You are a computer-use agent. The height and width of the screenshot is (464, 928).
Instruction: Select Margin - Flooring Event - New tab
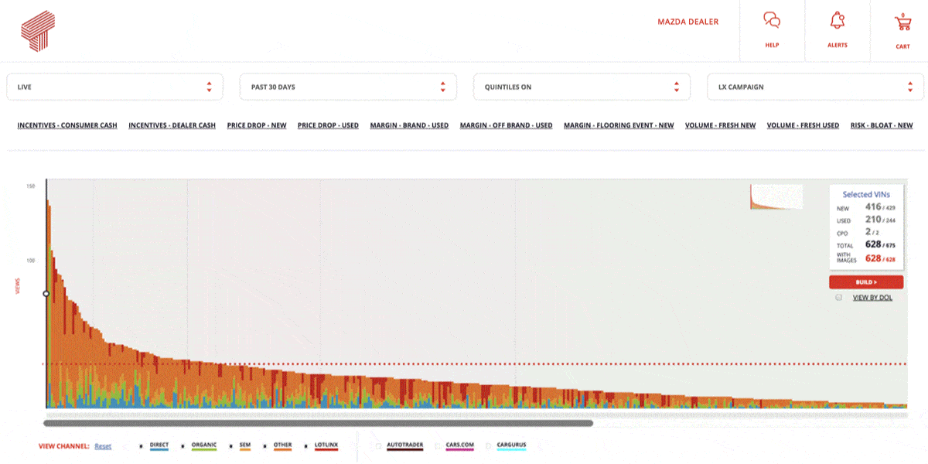619,125
